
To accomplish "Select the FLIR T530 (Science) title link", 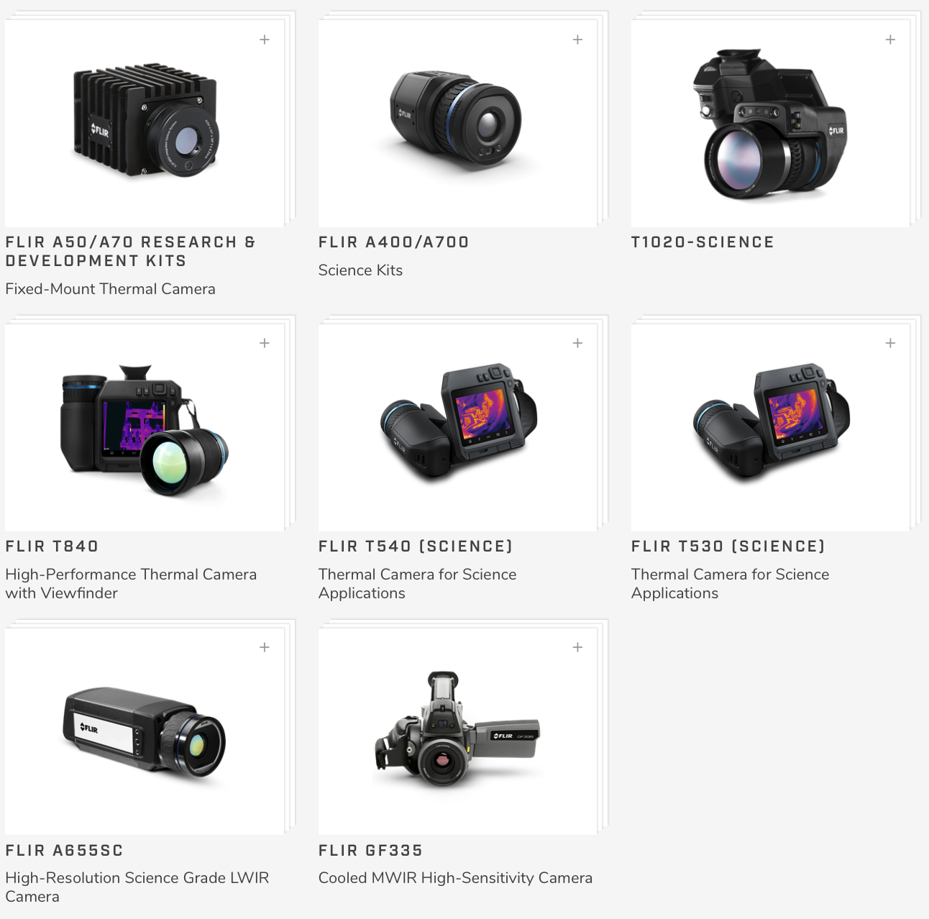I will [728, 547].
